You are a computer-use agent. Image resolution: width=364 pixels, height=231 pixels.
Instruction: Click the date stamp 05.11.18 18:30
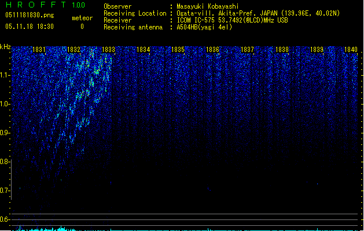point(30,27)
